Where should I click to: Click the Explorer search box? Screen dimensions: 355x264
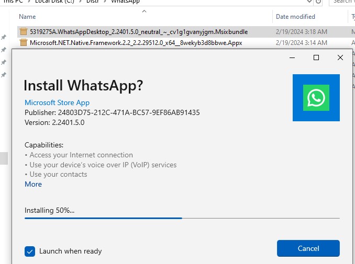tap(342, 2)
